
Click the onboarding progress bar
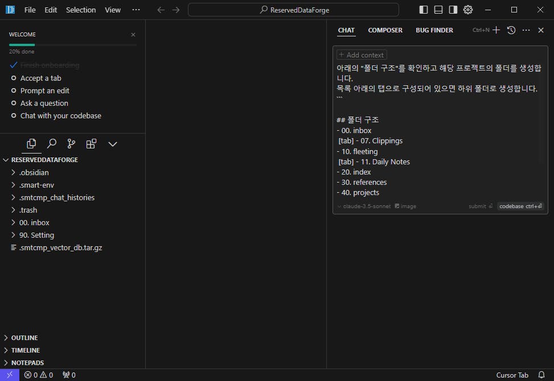pos(72,45)
